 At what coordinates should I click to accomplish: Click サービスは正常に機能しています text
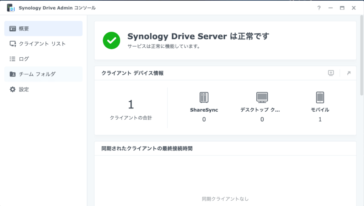pyautogui.click(x=164, y=46)
